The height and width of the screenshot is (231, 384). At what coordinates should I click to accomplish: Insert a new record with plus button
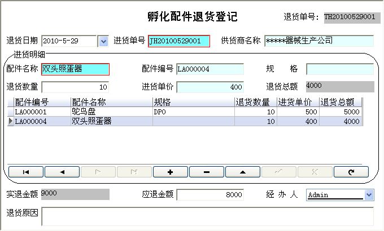[171, 172]
